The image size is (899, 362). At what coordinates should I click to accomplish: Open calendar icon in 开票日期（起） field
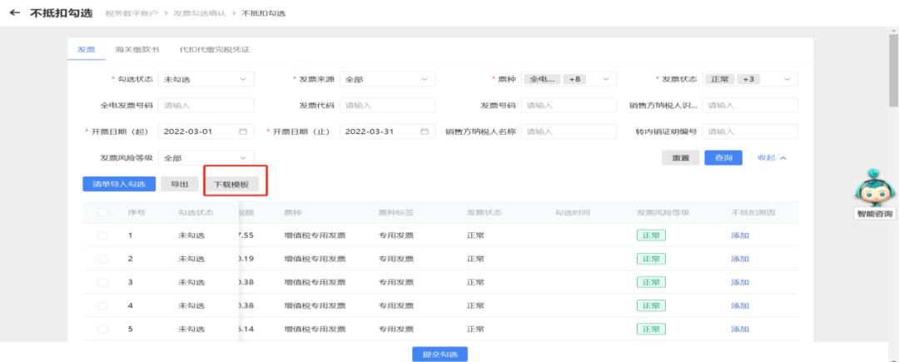pyautogui.click(x=242, y=131)
